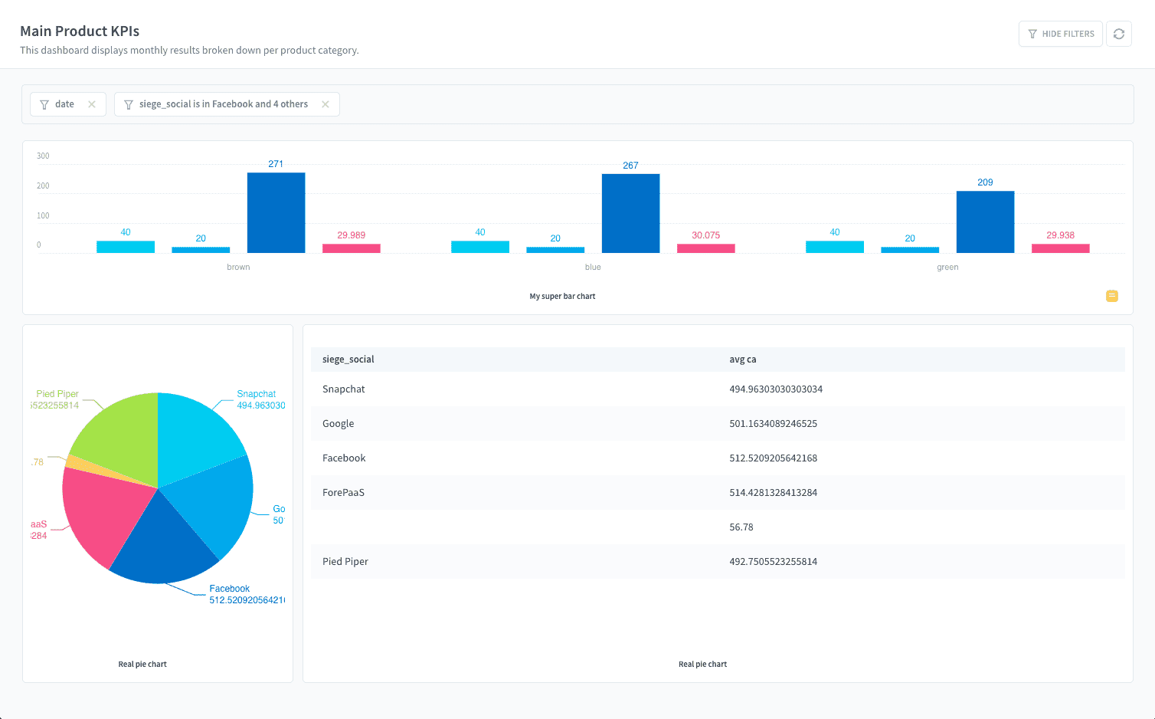Select the pink ForePaaS pie slice
Viewport: 1155px width, 719px height.
pos(100,514)
